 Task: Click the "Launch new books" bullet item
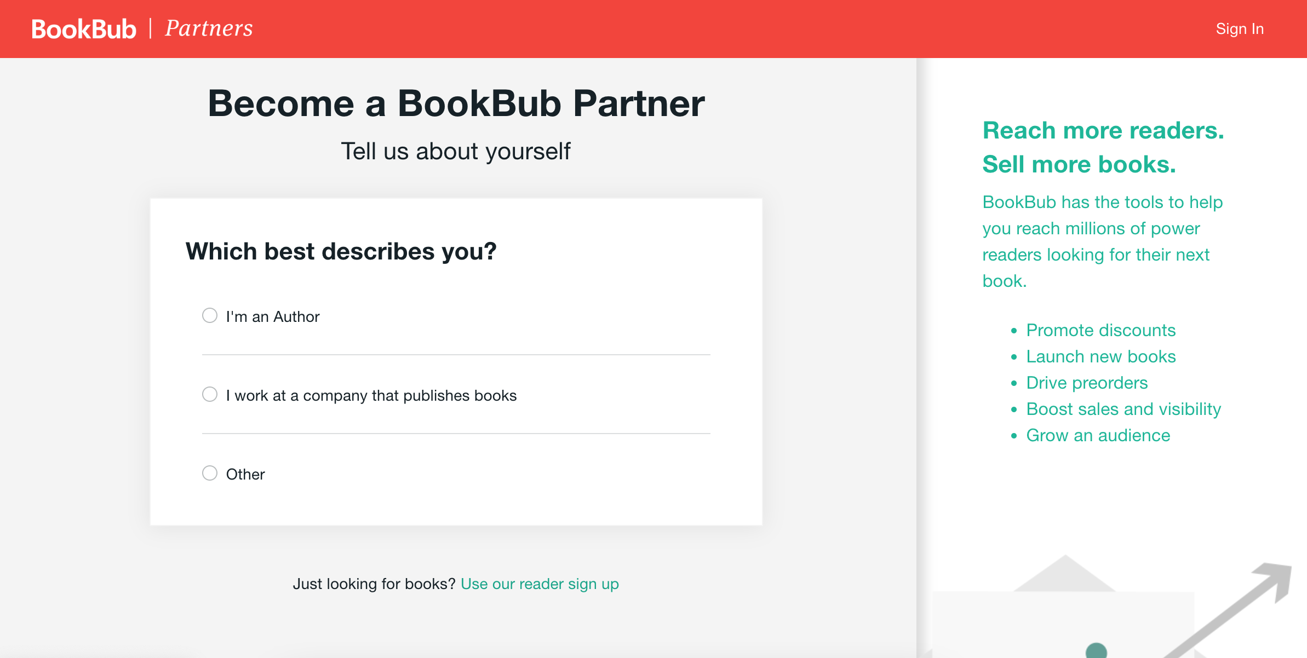[1100, 356]
